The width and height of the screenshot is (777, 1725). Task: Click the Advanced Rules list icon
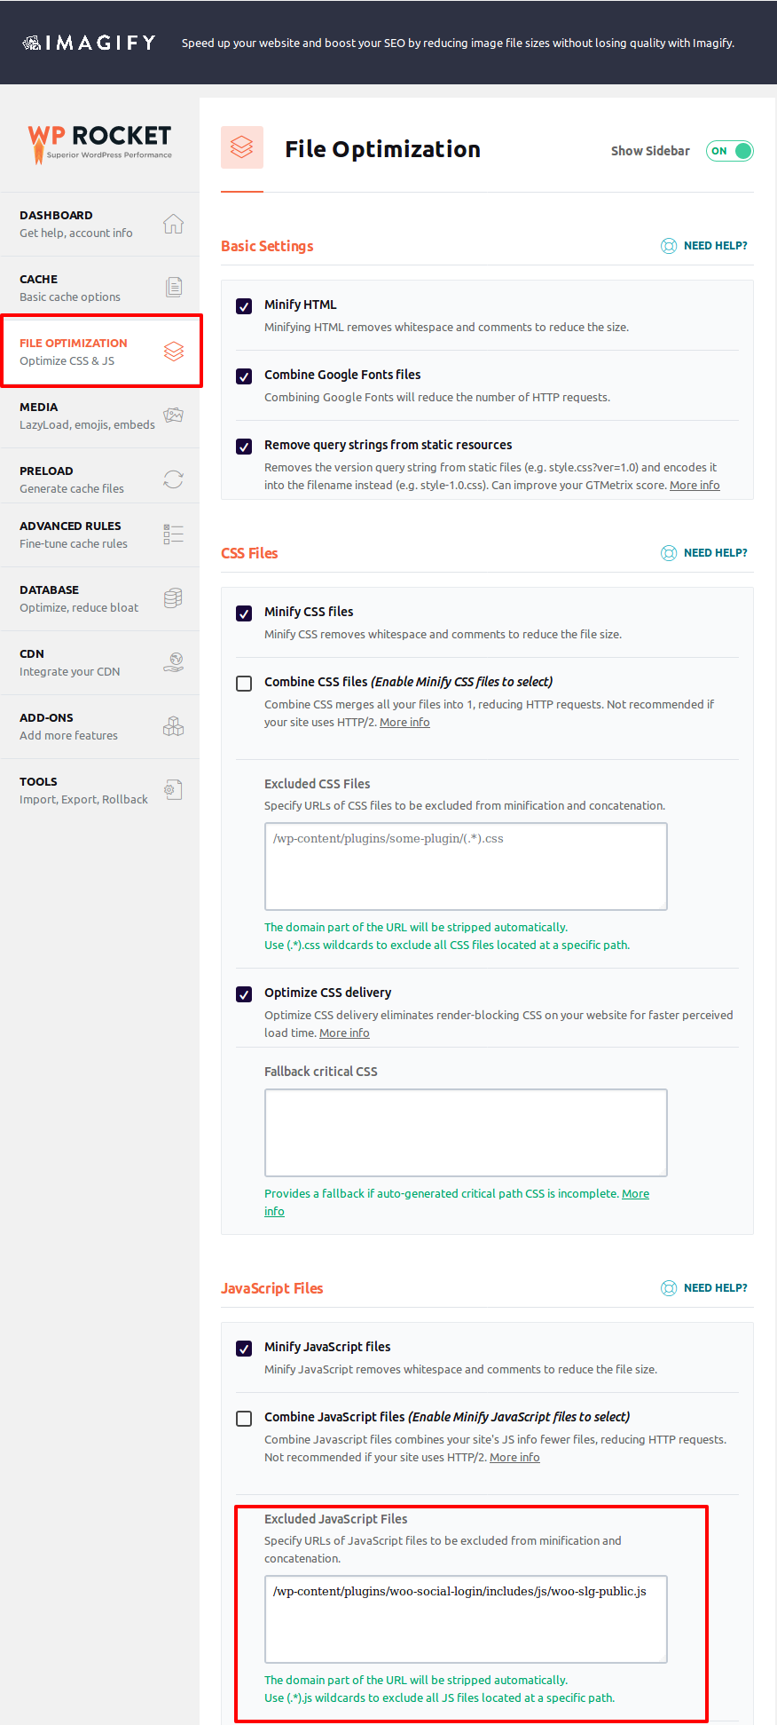click(173, 534)
